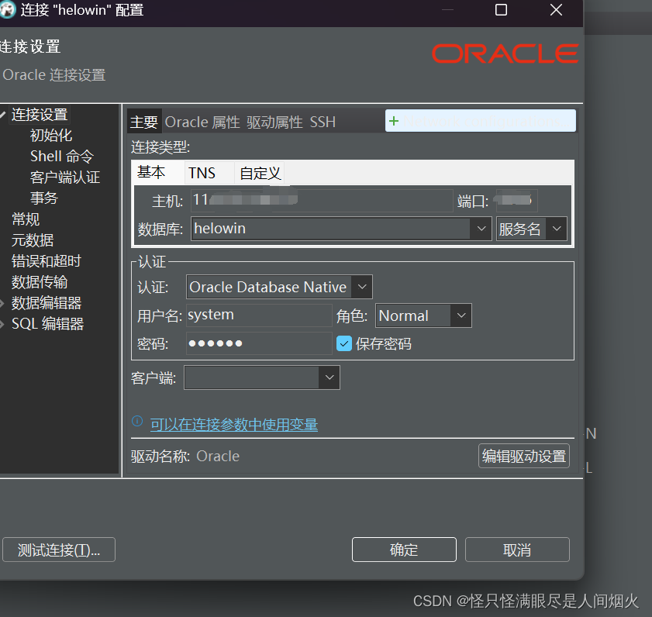Screen dimensions: 652x617
Task: Click the Network configurations button
Action: click(480, 121)
